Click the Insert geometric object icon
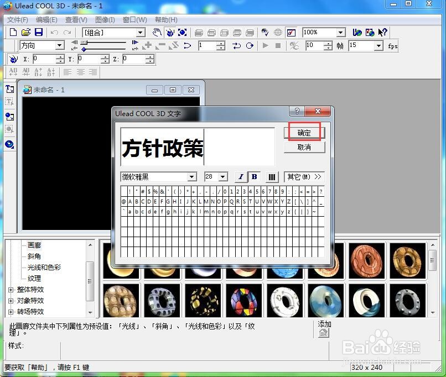Viewport: 446px width, 377px height. tap(9, 144)
